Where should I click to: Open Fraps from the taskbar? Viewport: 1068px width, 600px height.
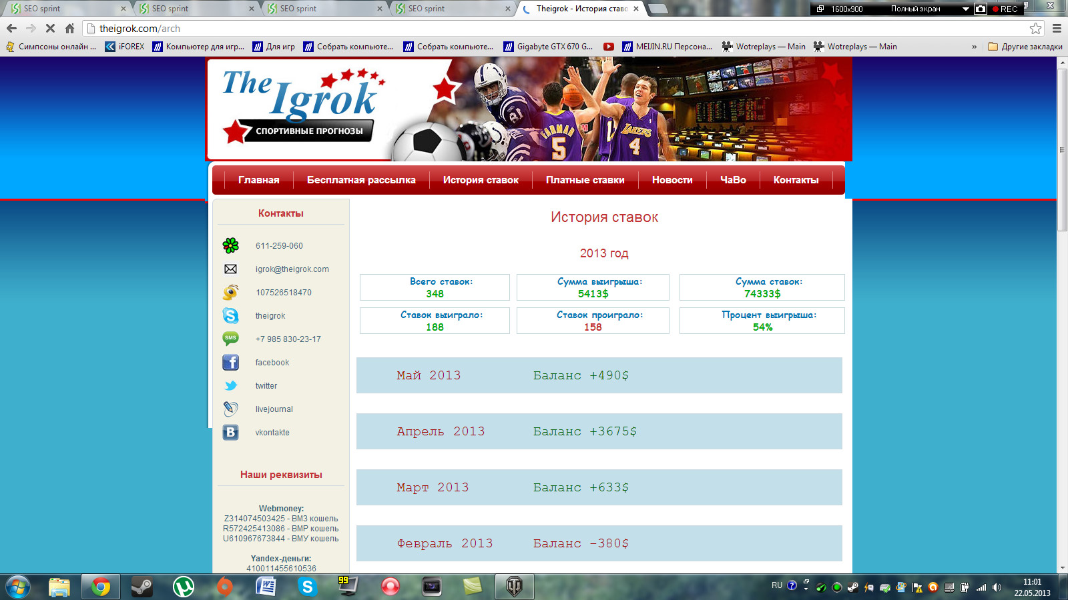tap(348, 587)
